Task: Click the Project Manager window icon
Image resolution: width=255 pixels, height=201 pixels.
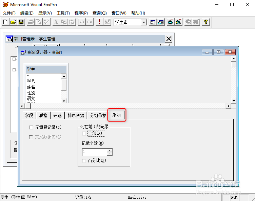Action: (x=9, y=39)
